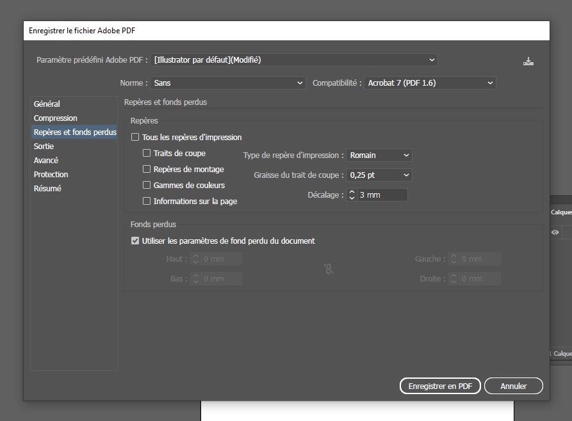Enable Tous les repères d'impression checkbox
Screen dimensions: 572x421
coord(135,137)
